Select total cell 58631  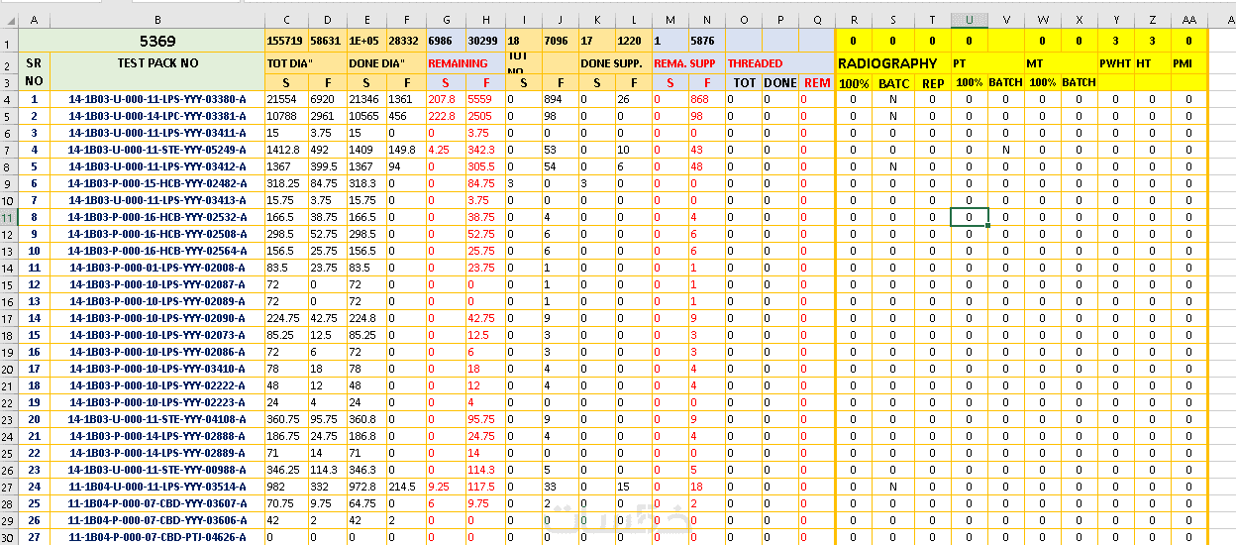pyautogui.click(x=327, y=41)
